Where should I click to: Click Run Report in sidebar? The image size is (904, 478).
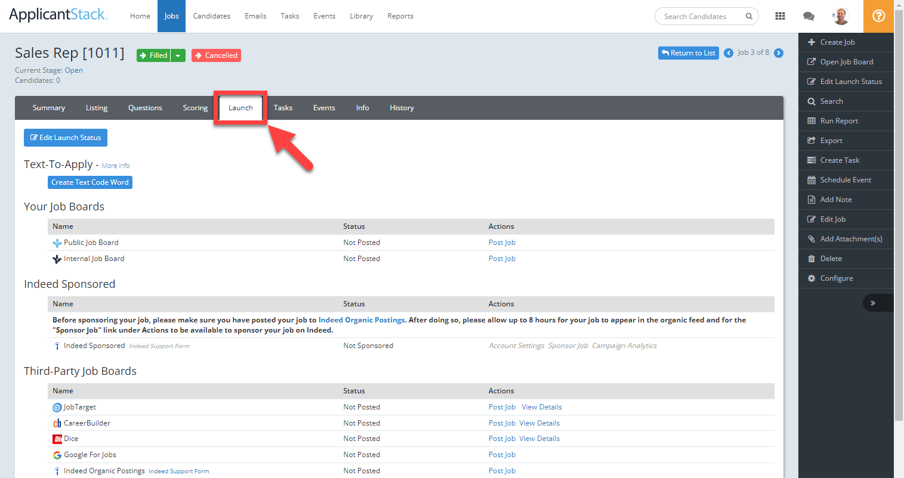(x=846, y=121)
